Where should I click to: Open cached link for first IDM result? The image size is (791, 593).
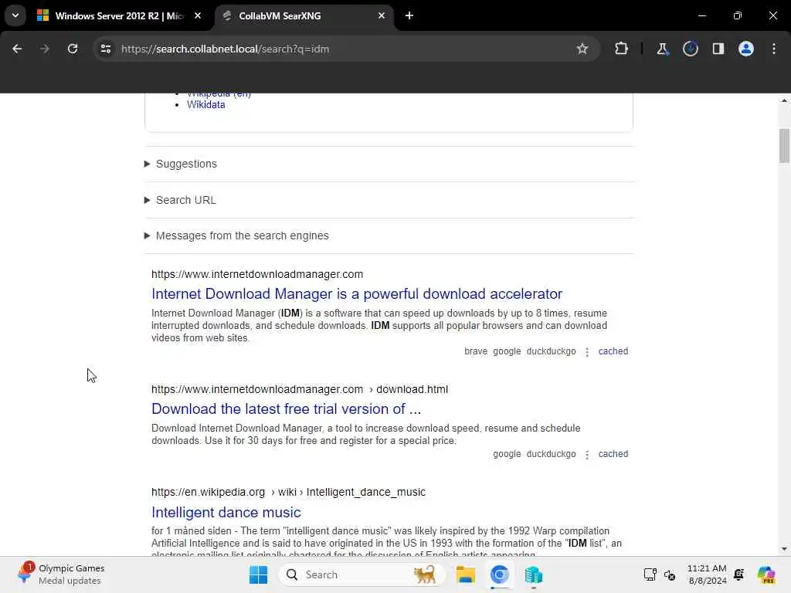[613, 351]
